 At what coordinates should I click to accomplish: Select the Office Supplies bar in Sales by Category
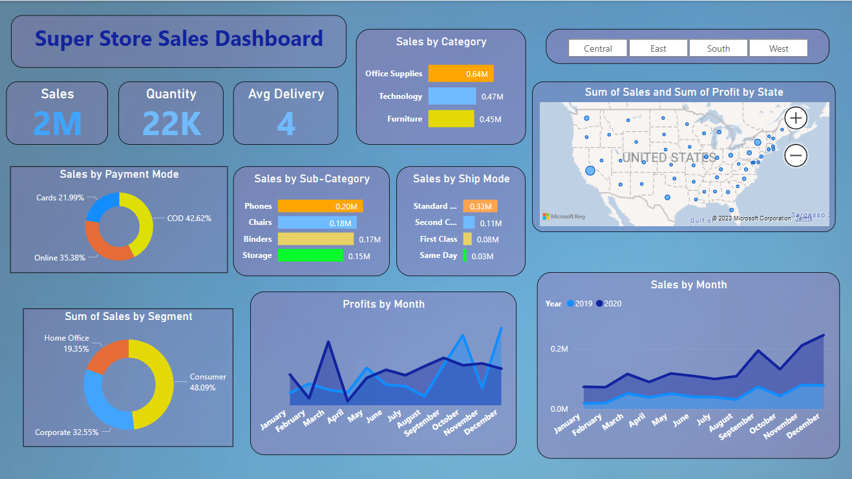pos(460,73)
